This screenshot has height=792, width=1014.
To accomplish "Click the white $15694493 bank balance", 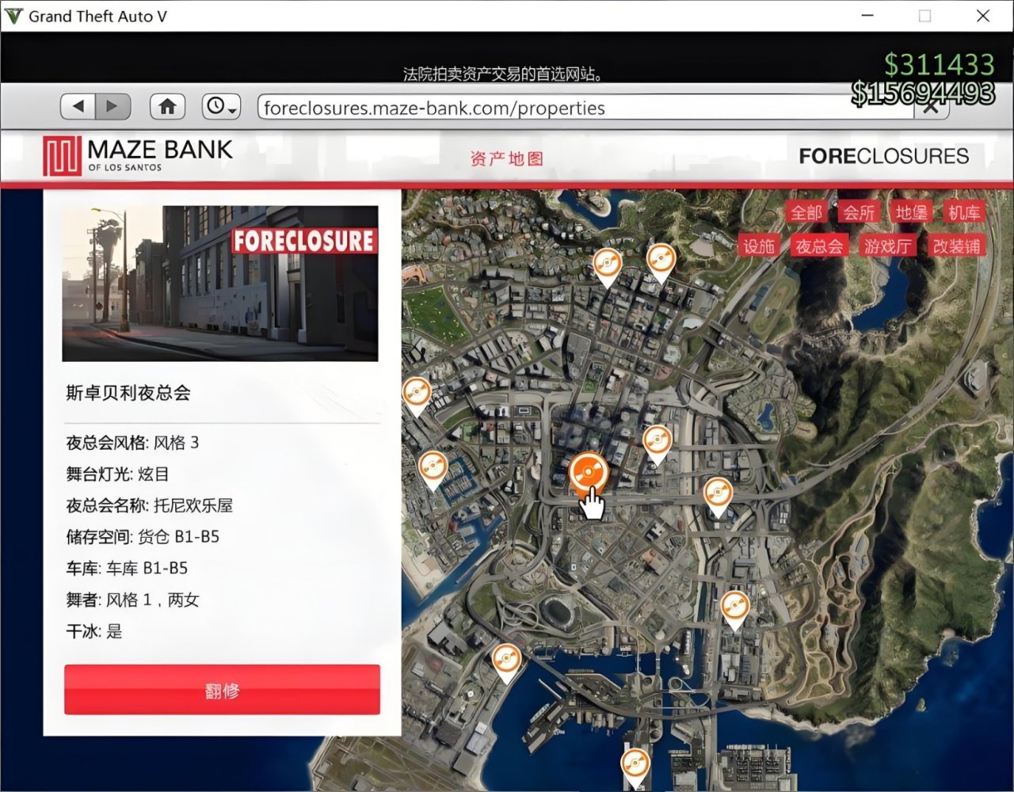I will (923, 93).
